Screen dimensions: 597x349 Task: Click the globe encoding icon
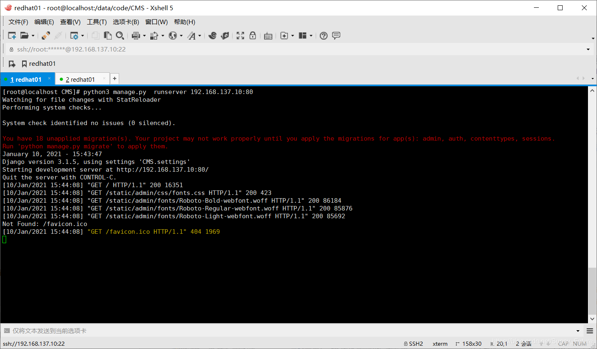tap(173, 36)
